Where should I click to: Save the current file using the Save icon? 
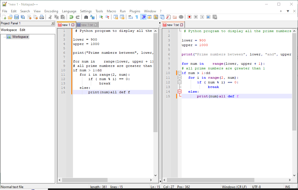click(16, 17)
